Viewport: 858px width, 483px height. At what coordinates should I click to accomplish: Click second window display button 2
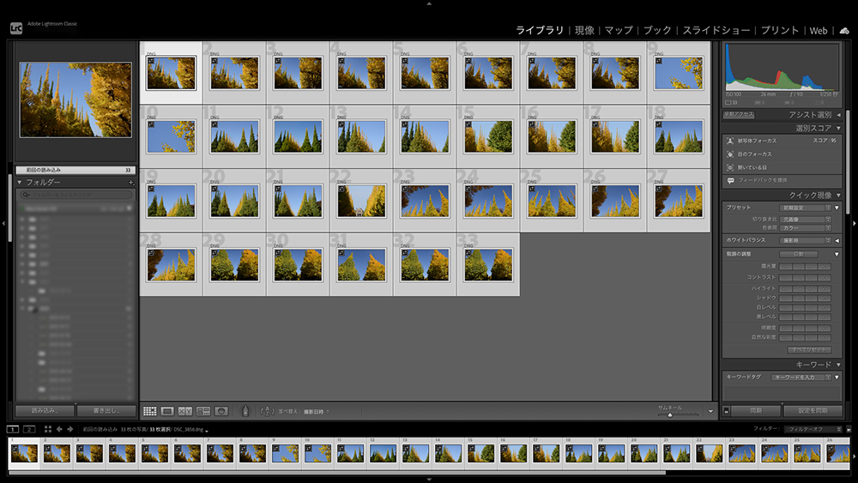(29, 430)
